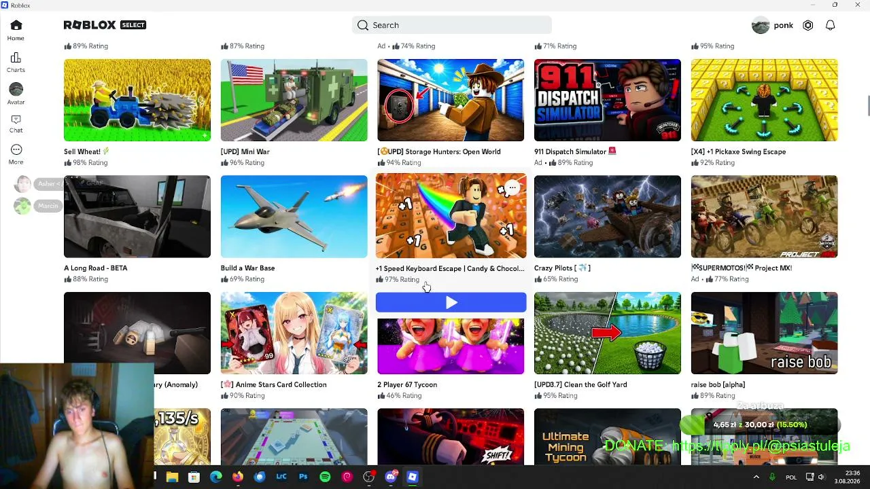This screenshot has width=870, height=489.
Task: Open the Sell Wheat! game thumbnail
Action: point(137,100)
